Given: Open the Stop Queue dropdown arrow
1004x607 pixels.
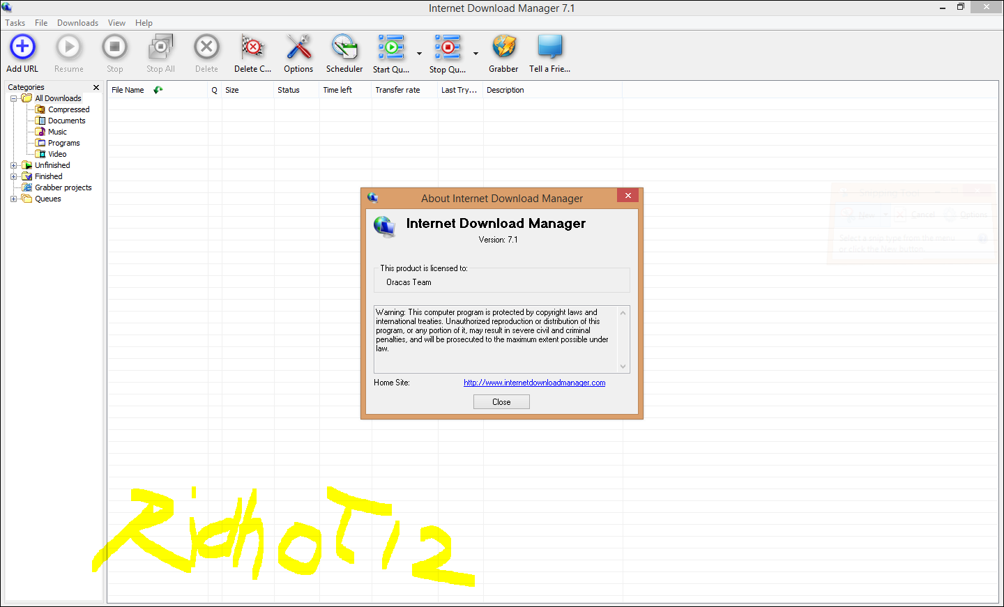Looking at the screenshot, I should click(476, 54).
